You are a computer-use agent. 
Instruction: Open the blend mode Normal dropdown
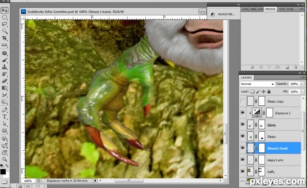point(257,84)
